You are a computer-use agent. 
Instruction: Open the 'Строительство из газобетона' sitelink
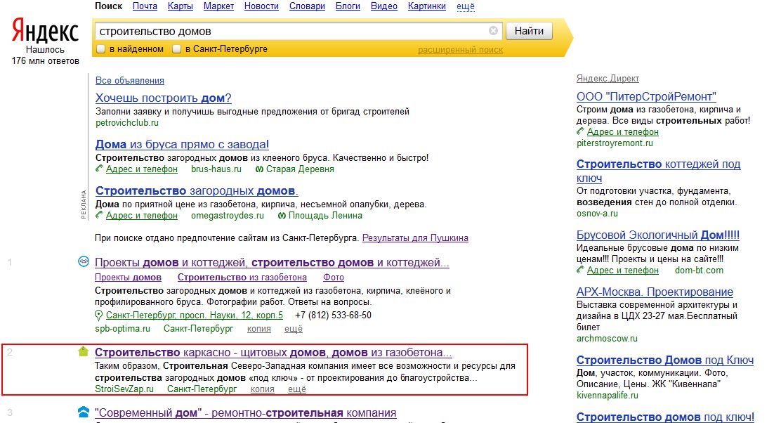click(242, 277)
